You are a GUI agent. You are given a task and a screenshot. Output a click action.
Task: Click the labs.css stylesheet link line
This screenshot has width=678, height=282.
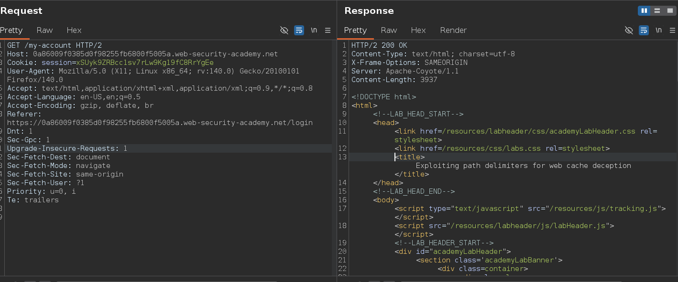[x=502, y=148]
